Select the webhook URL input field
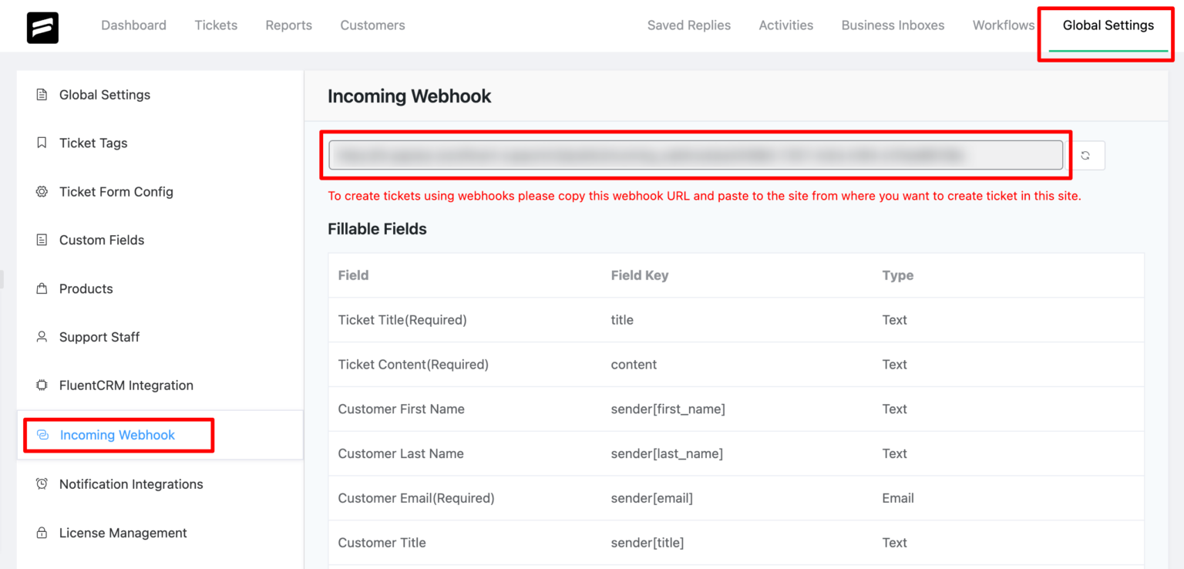The width and height of the screenshot is (1184, 569). click(x=695, y=155)
